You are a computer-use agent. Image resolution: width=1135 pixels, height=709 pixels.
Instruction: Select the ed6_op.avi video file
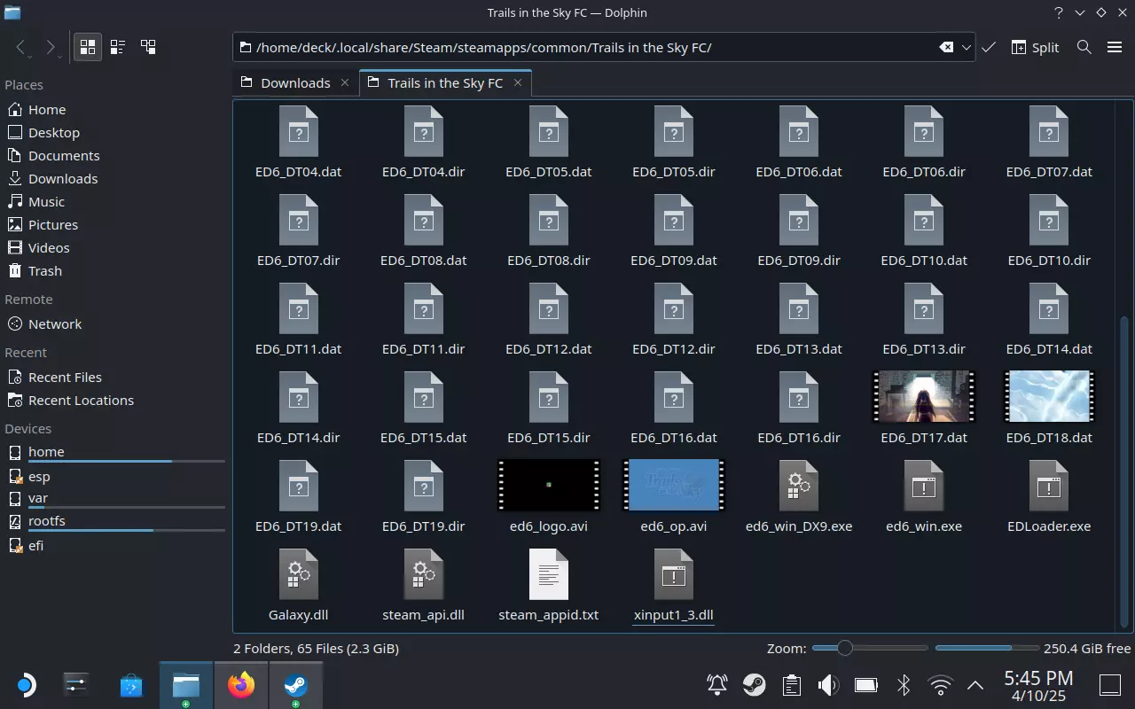click(x=674, y=485)
